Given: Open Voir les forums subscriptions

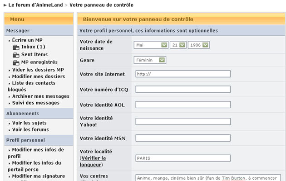Looking at the screenshot, I should click(x=30, y=129).
